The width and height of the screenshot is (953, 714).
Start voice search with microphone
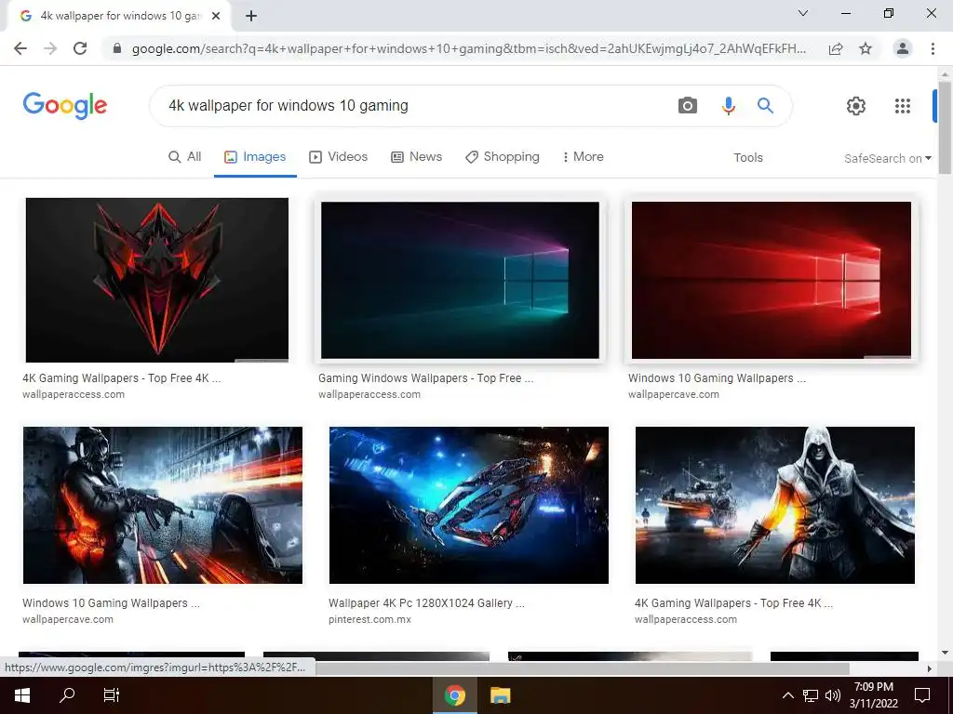(728, 106)
